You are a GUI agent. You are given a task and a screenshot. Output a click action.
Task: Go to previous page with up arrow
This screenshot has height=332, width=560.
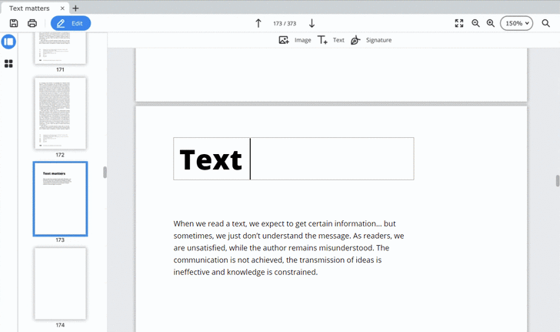258,23
